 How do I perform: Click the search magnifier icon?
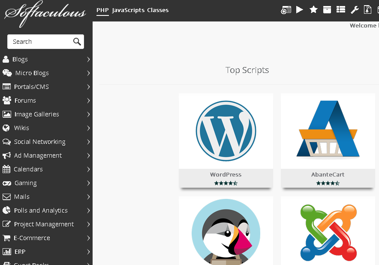(x=77, y=42)
